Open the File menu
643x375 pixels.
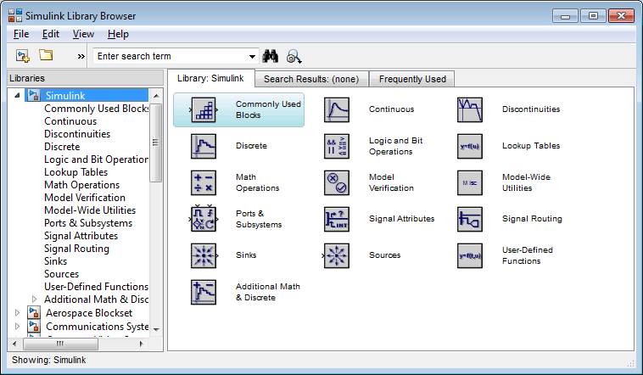tap(21, 34)
